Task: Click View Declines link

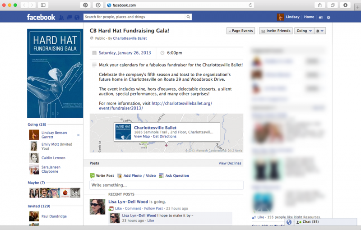Action: click(x=230, y=163)
